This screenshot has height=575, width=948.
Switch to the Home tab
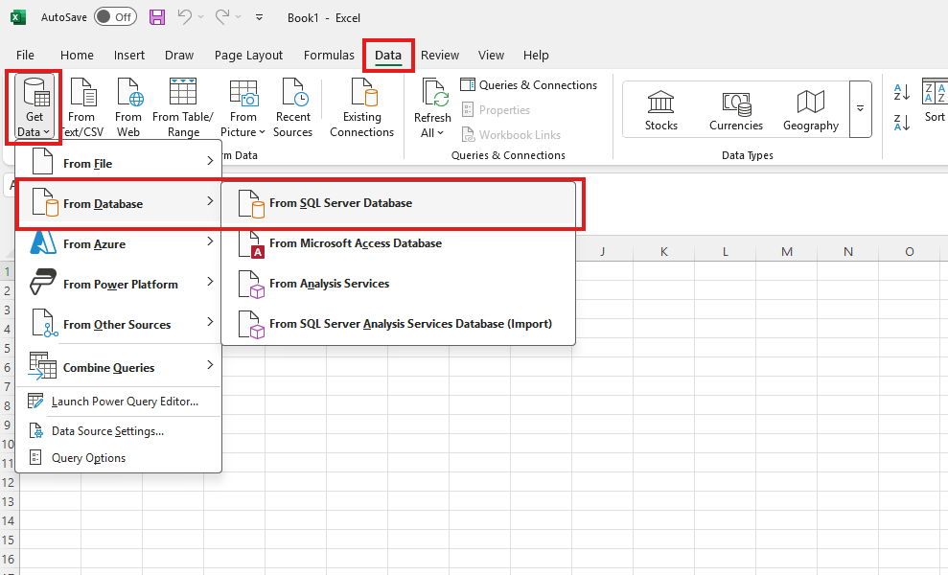[77, 55]
